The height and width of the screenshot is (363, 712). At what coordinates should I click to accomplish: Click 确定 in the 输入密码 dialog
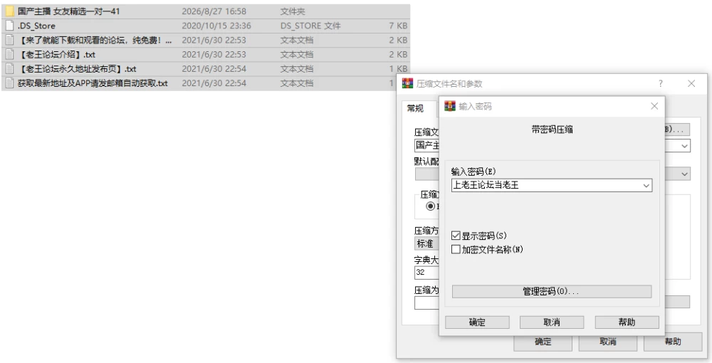click(477, 322)
